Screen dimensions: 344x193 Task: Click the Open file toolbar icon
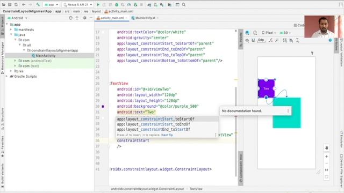tap(4, 5)
